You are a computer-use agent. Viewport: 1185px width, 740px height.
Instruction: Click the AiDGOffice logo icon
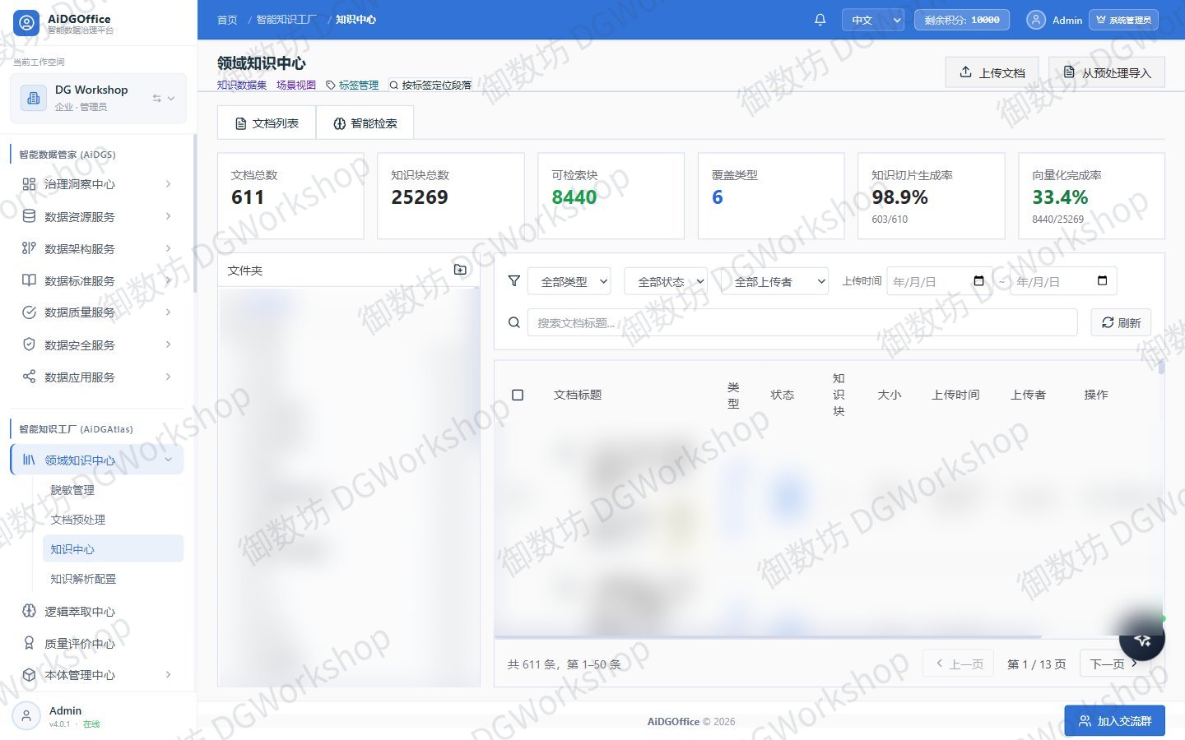coord(26,23)
